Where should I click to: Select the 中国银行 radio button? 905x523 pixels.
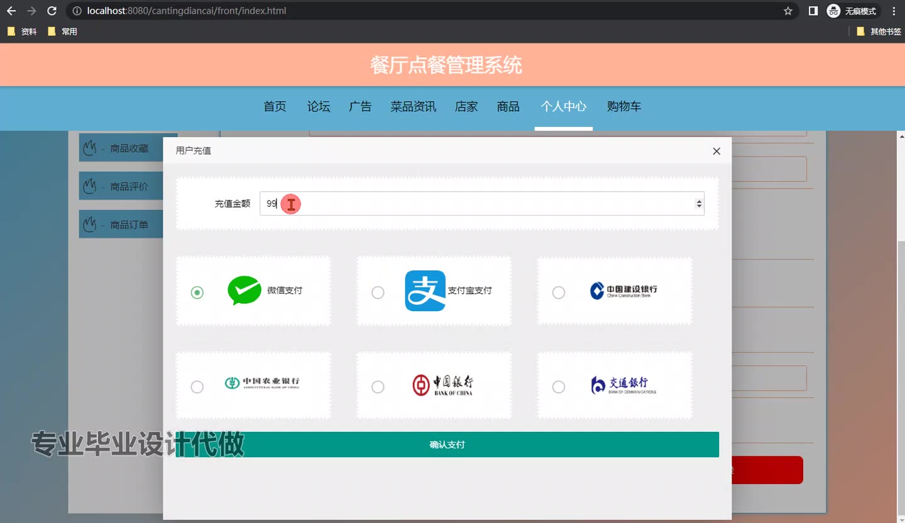[x=378, y=387]
